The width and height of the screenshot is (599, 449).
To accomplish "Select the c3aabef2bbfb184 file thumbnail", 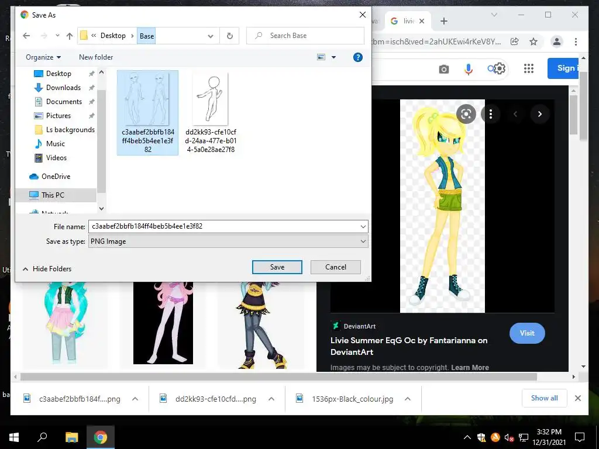I will 148,113.
